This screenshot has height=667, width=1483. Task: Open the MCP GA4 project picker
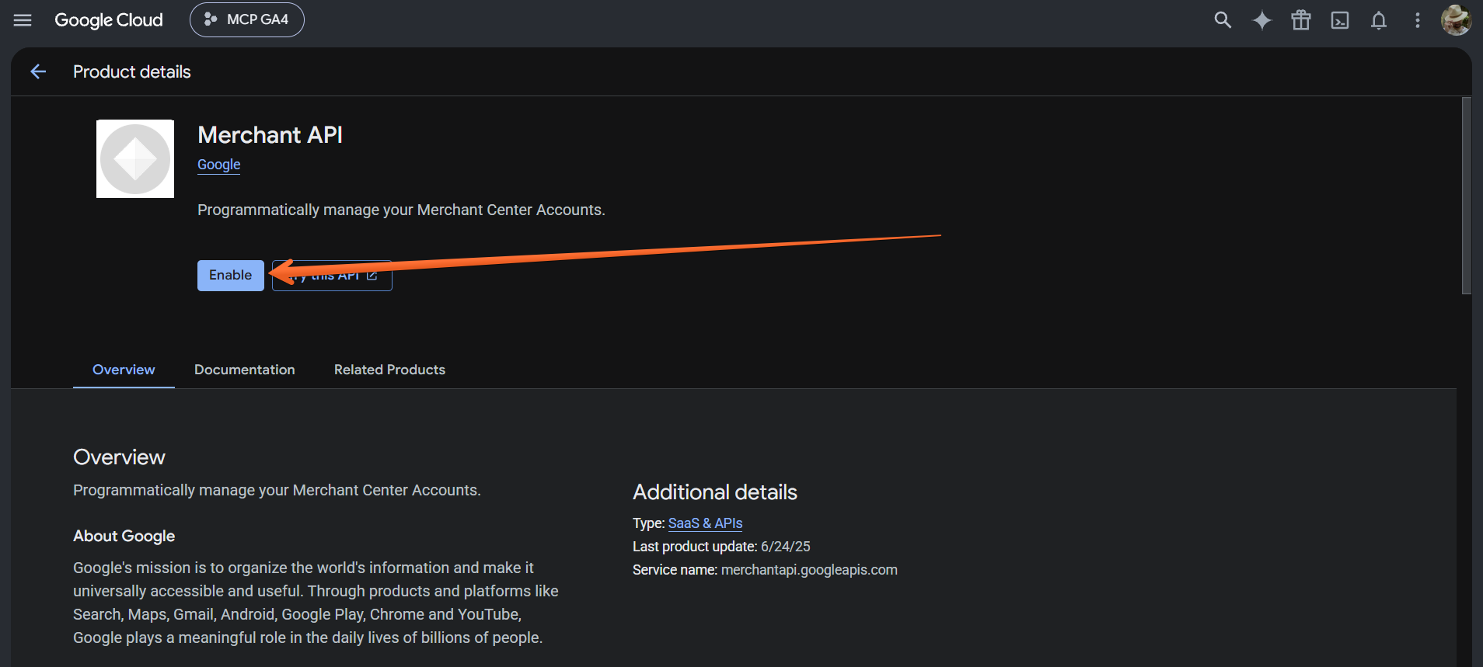pos(247,19)
